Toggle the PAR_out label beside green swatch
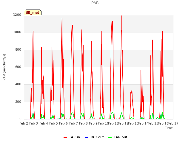Viewport: 191px width, 143px height. click(x=121, y=137)
